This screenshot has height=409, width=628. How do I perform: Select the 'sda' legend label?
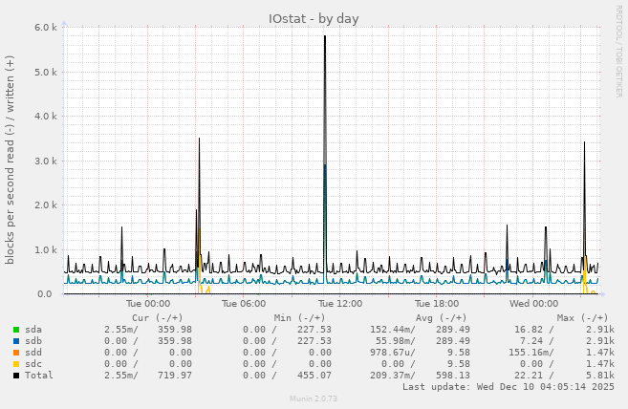33,330
